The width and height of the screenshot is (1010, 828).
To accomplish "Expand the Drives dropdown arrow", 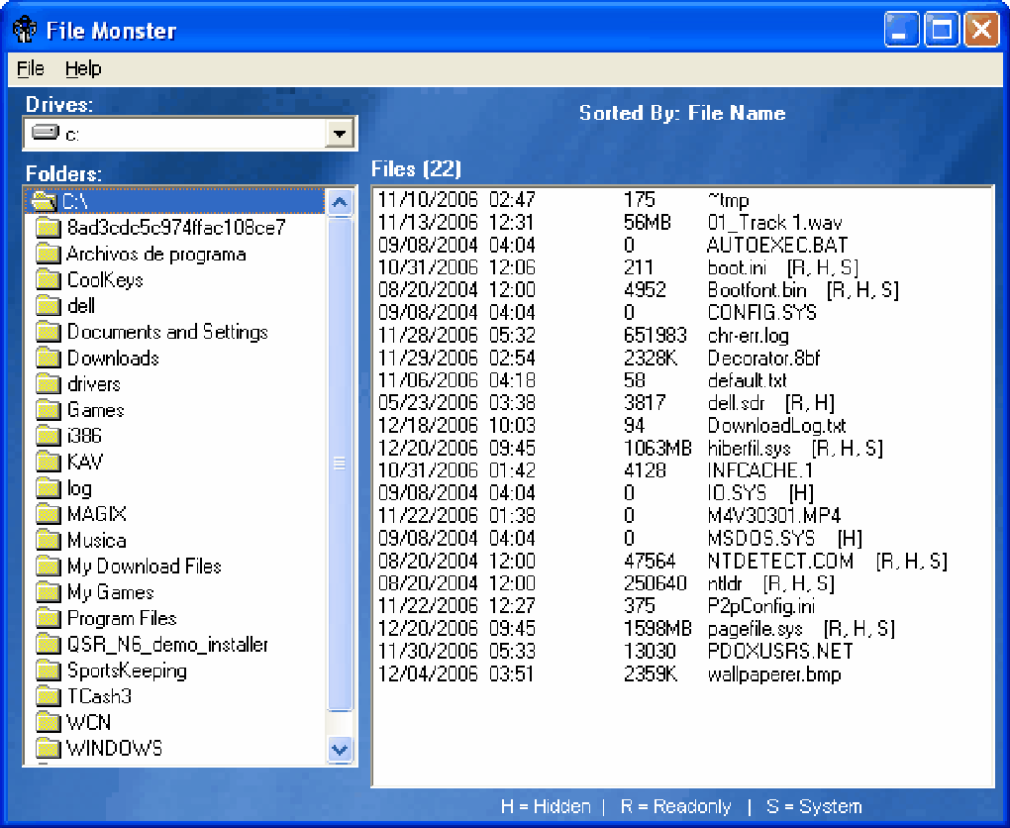I will point(340,134).
